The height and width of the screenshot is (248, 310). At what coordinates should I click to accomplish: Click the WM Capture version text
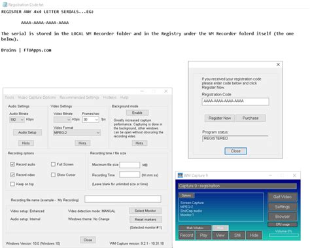pos(137,243)
